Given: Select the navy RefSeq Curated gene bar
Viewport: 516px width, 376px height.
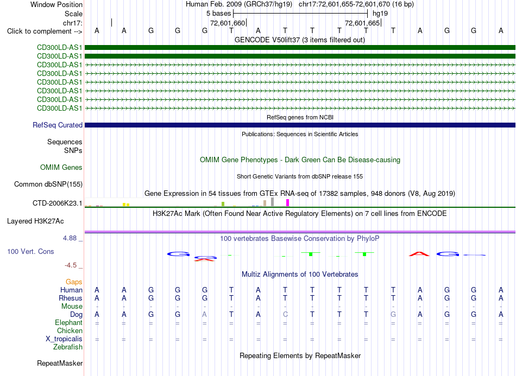Looking at the screenshot, I should [300, 125].
